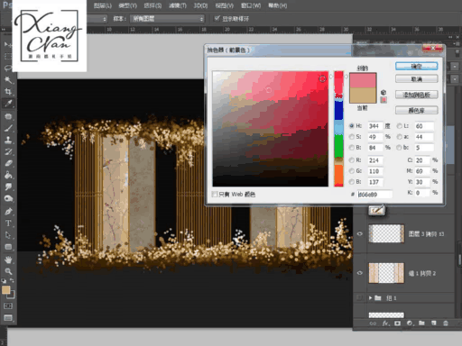Screen dimensions: 462x346
Task: Enable the Only Web Colors checkbox
Action: pos(215,194)
